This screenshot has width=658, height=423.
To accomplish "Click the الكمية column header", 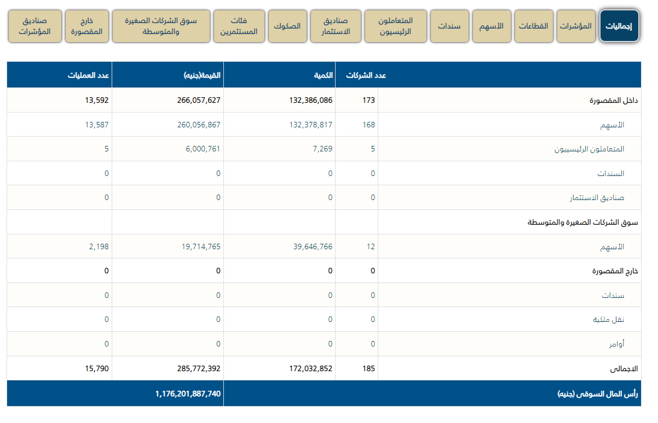I will point(322,75).
